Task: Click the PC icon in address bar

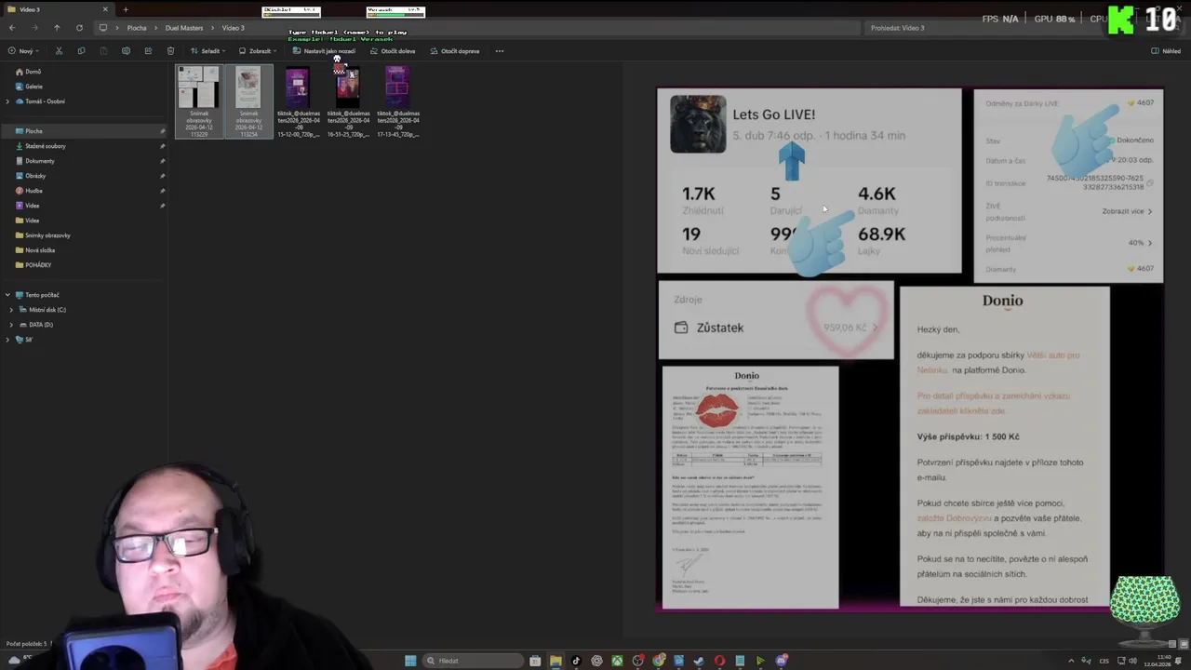Action: pyautogui.click(x=103, y=28)
